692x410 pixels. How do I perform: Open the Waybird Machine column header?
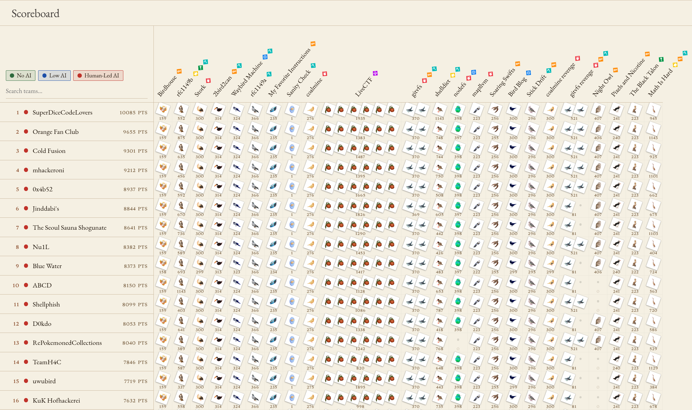click(247, 79)
